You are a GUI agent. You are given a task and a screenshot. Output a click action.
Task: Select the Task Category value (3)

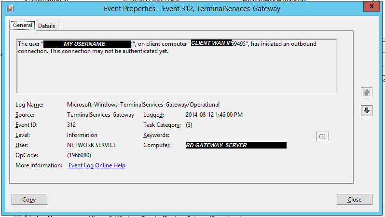pos(189,125)
